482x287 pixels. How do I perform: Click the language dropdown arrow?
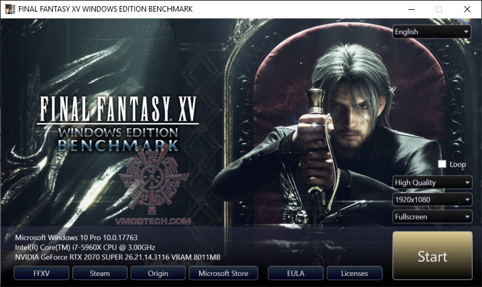tap(466, 32)
